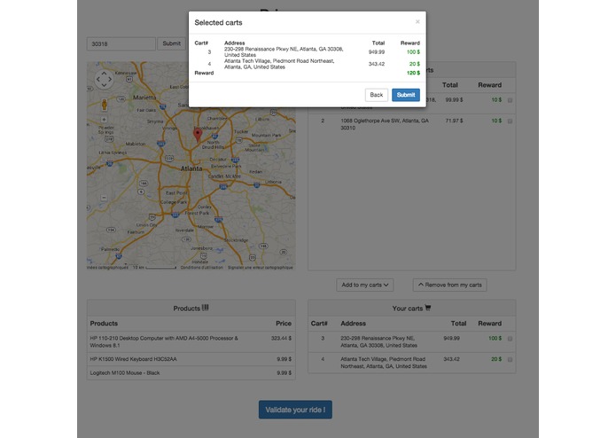
Task: Click the map pan control
Action: tap(104, 79)
